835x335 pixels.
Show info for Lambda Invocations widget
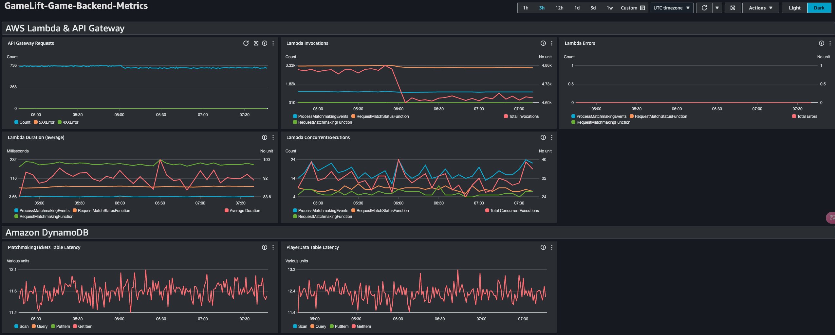click(x=543, y=43)
